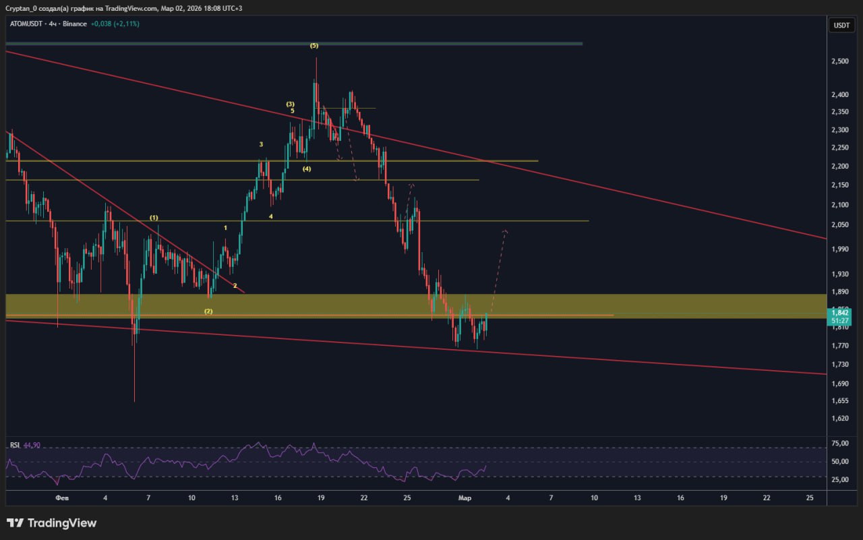Select the (5) wave label at the peak
863x540 pixels.
pyautogui.click(x=314, y=46)
